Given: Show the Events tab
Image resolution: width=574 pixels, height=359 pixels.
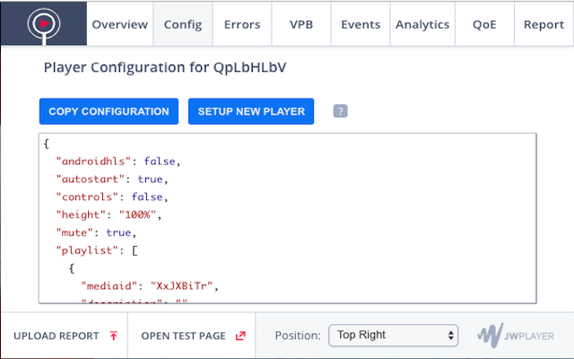Looking at the screenshot, I should click(361, 24).
